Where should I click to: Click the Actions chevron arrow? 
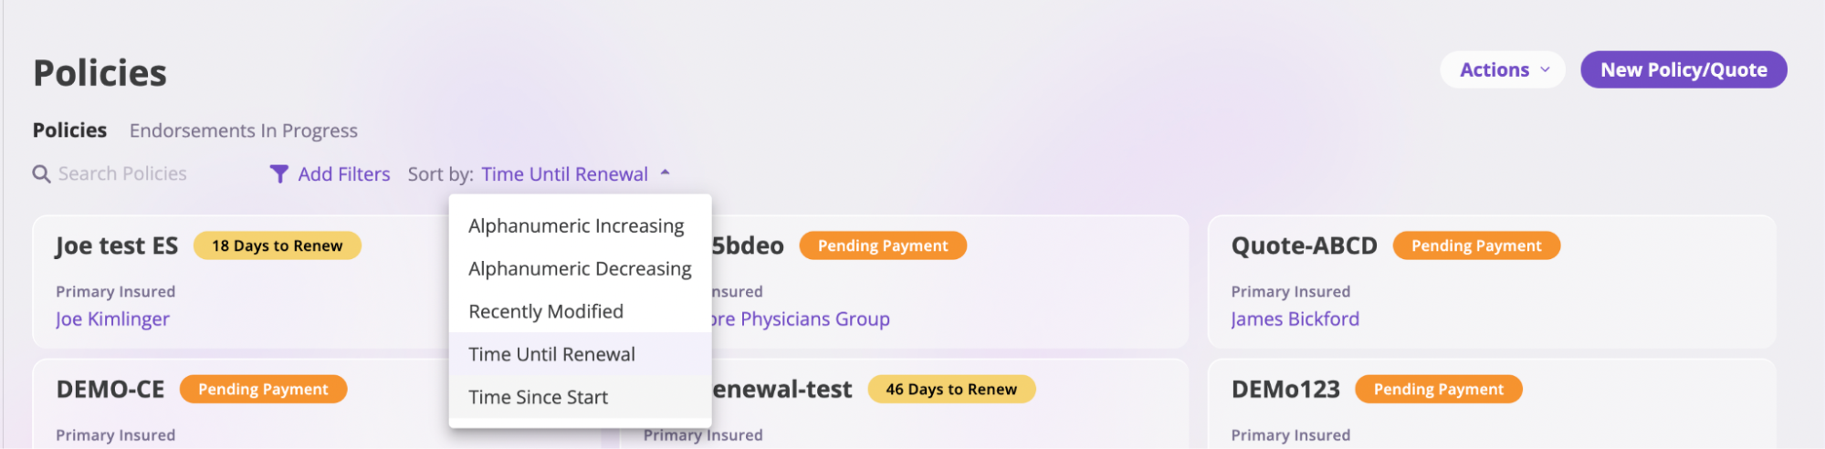pyautogui.click(x=1545, y=69)
